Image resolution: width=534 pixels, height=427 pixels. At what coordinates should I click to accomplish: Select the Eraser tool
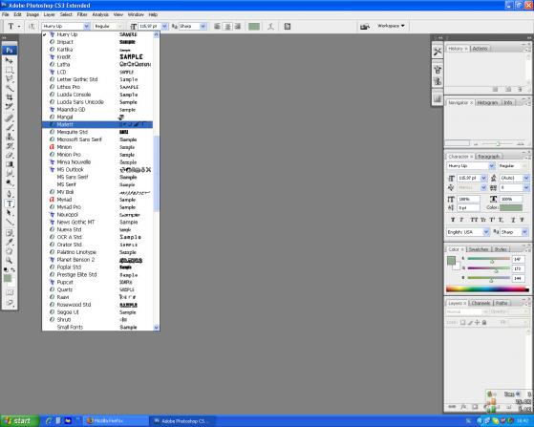pos(10,155)
